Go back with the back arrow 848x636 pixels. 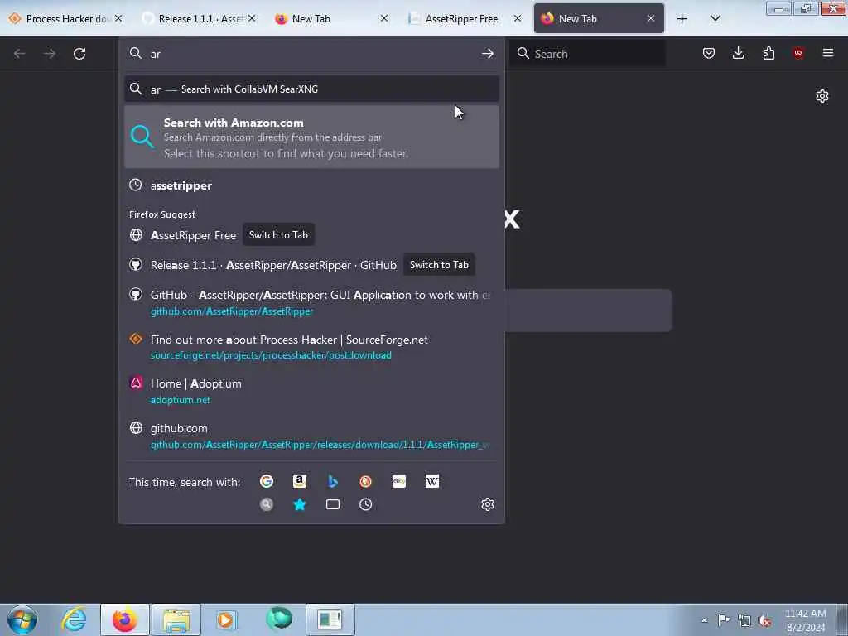point(20,54)
